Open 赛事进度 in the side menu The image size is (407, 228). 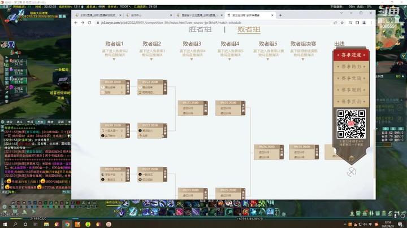(351, 55)
